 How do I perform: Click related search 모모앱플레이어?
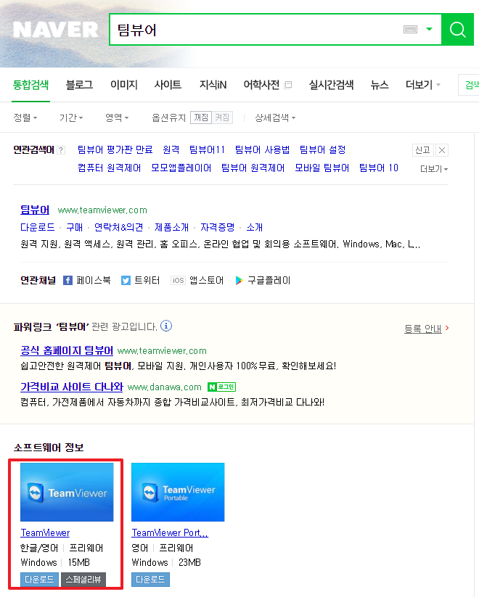tap(181, 168)
